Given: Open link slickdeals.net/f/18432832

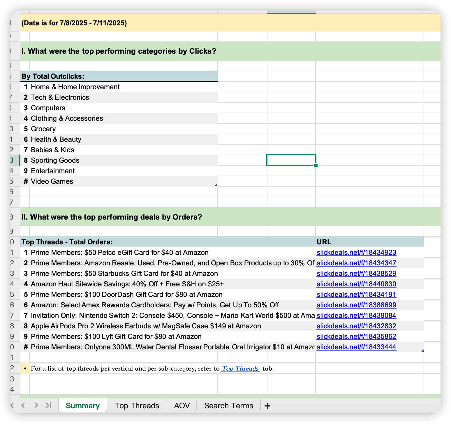Looking at the screenshot, I should [x=356, y=326].
